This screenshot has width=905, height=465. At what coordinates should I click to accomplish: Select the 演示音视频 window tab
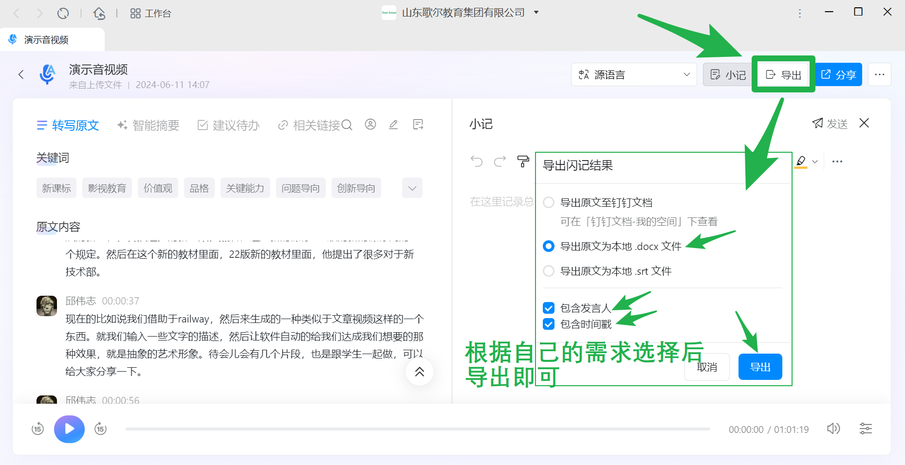point(52,39)
